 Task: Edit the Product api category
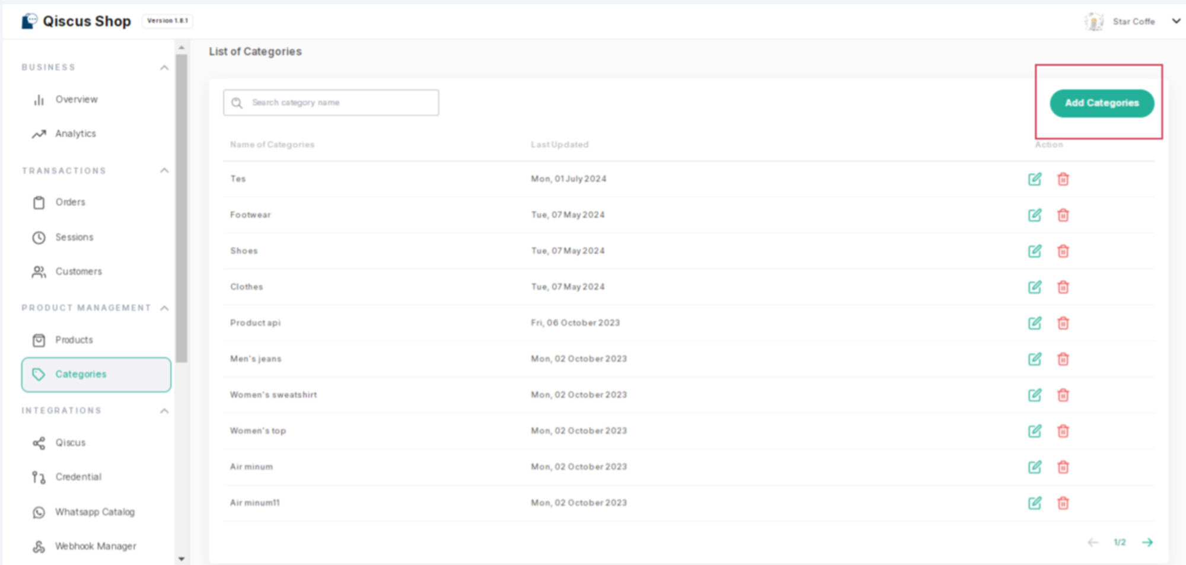coord(1035,323)
